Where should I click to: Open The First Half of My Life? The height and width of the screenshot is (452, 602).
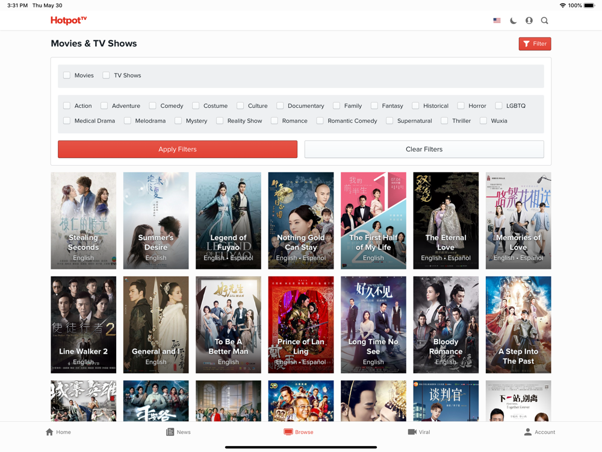tap(374, 221)
